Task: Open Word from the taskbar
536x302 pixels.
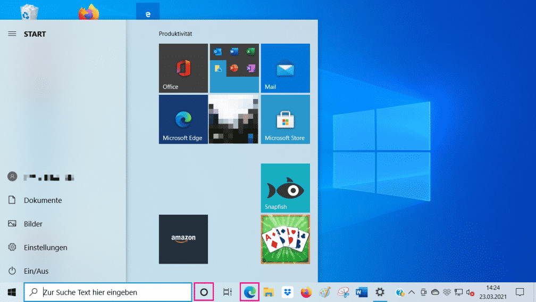Action: click(362, 292)
